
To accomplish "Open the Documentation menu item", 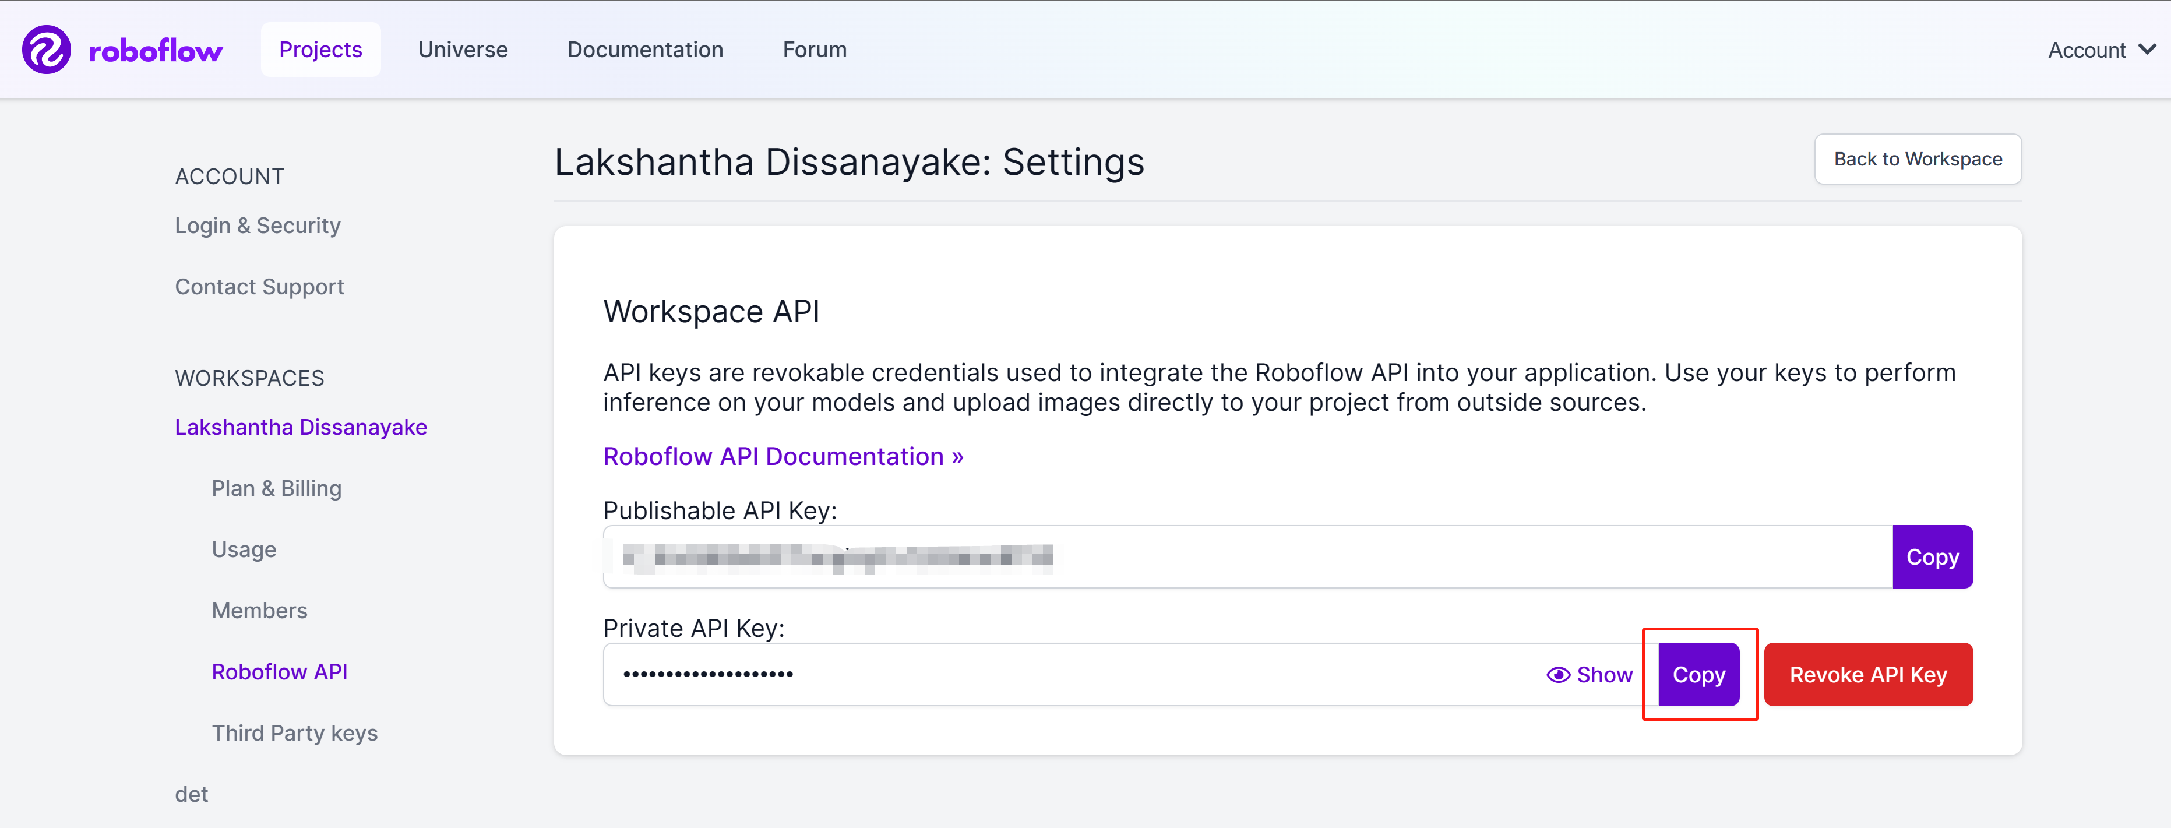I will [645, 50].
